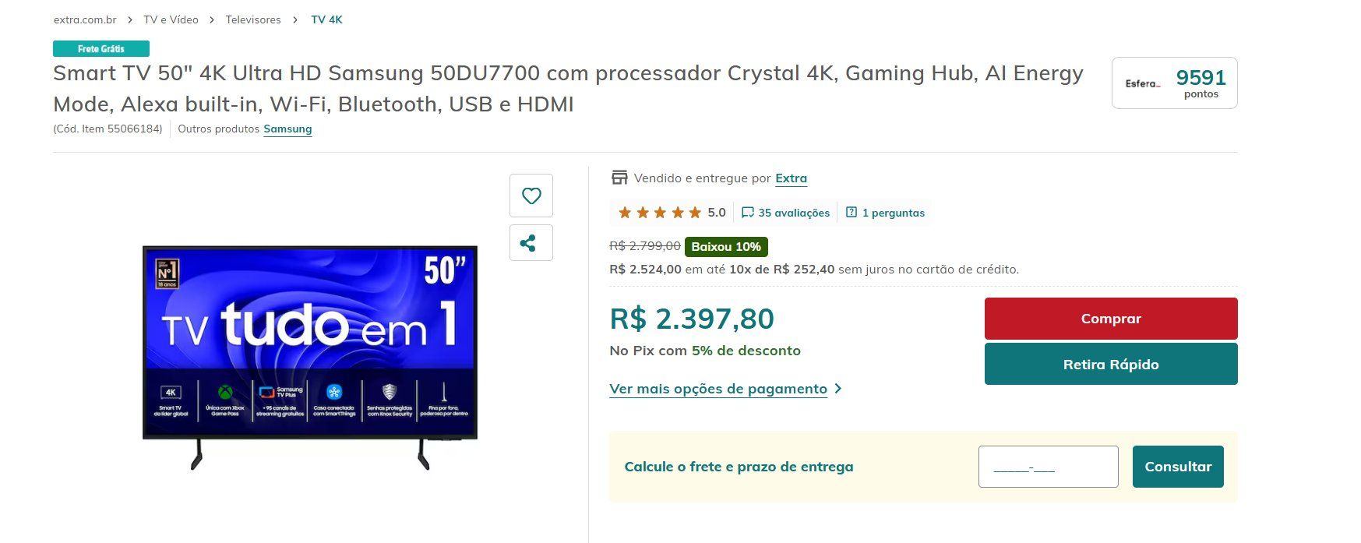Viewport: 1361px width, 543px height.
Task: Choose the Retira Rápido button
Action: [1111, 364]
